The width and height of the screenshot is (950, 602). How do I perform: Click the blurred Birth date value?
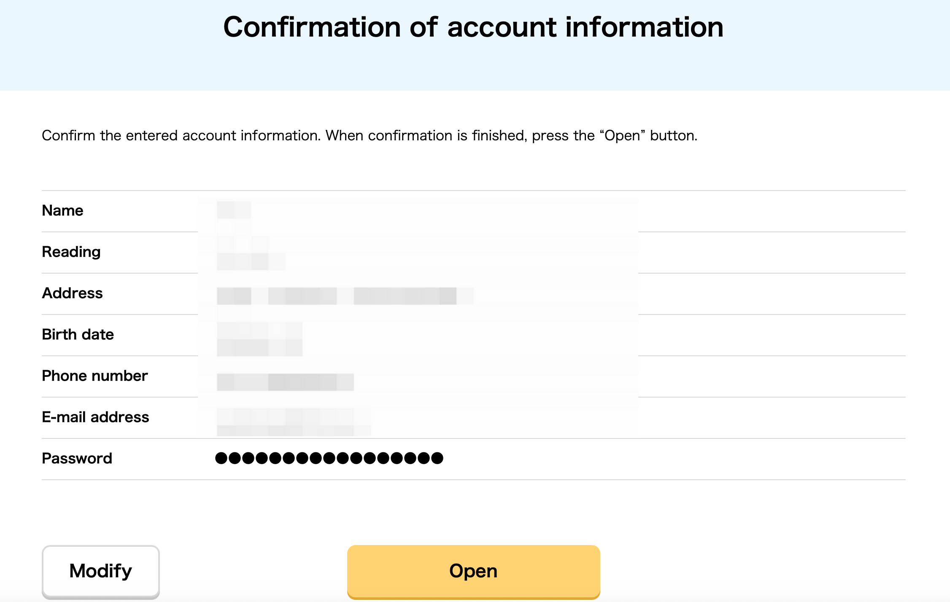[x=259, y=339]
